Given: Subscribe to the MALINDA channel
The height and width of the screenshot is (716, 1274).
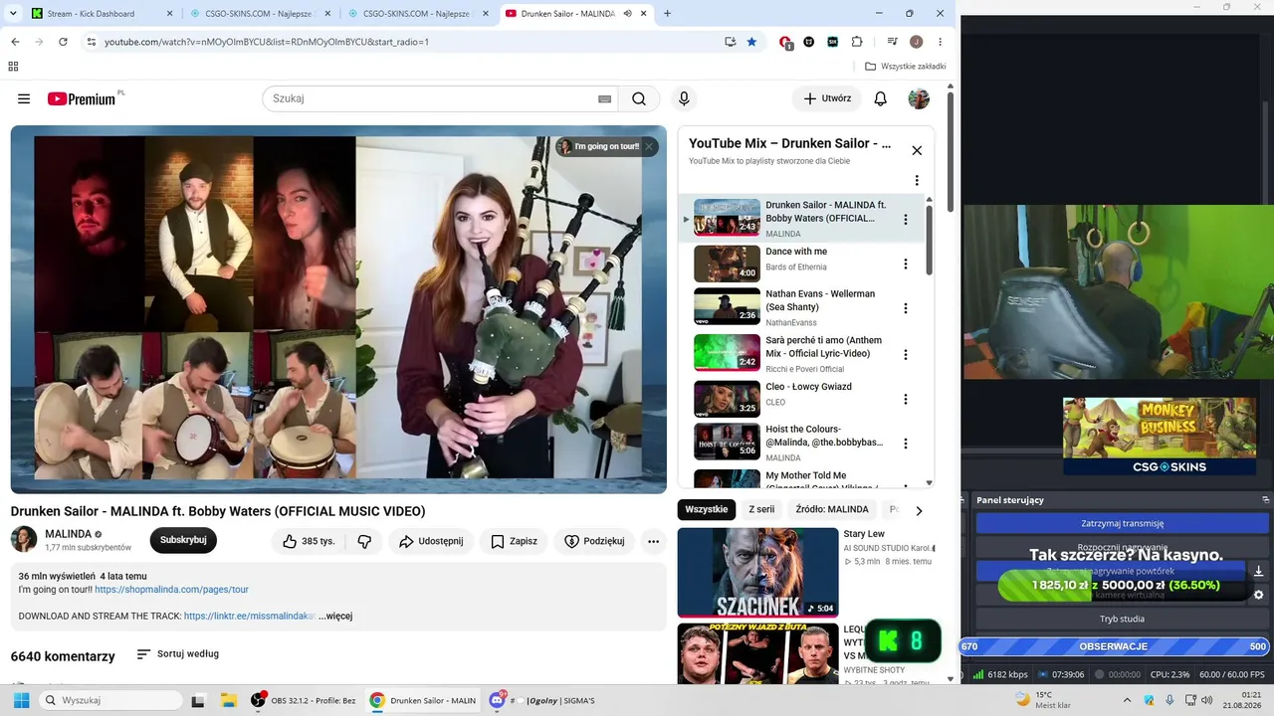Looking at the screenshot, I should [183, 541].
